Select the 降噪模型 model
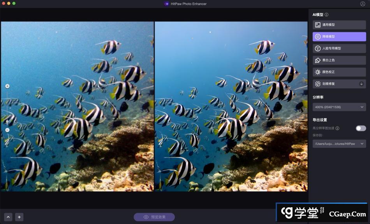Image resolution: width=370 pixels, height=224 pixels. 339,37
